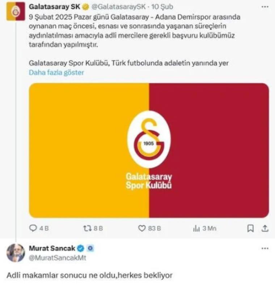This screenshot has height=284, width=275.
Task: Reply to the Galatasaray SK tweet
Action: pyautogui.click(x=33, y=228)
